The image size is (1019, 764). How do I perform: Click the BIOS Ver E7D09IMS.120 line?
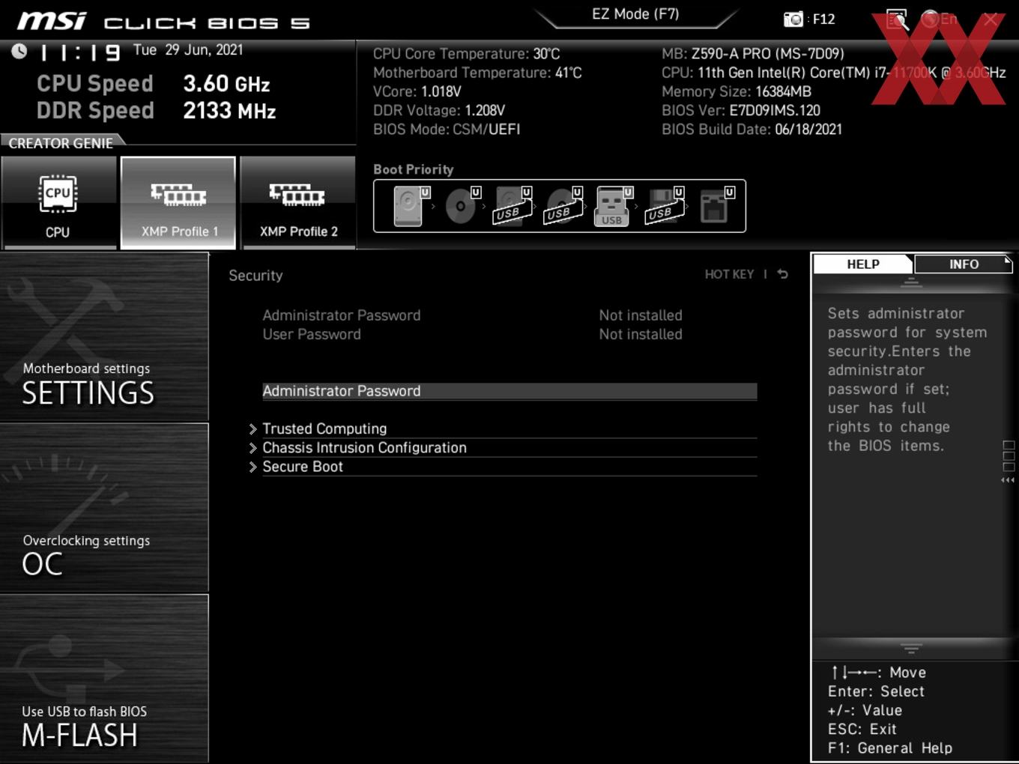coord(741,110)
